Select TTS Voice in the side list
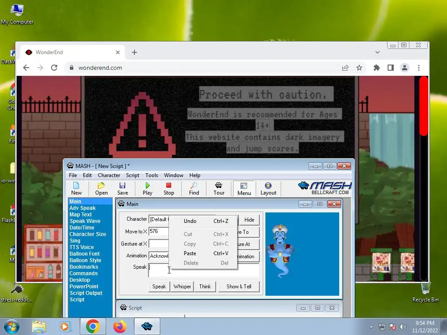The width and height of the screenshot is (447, 335). [x=82, y=247]
